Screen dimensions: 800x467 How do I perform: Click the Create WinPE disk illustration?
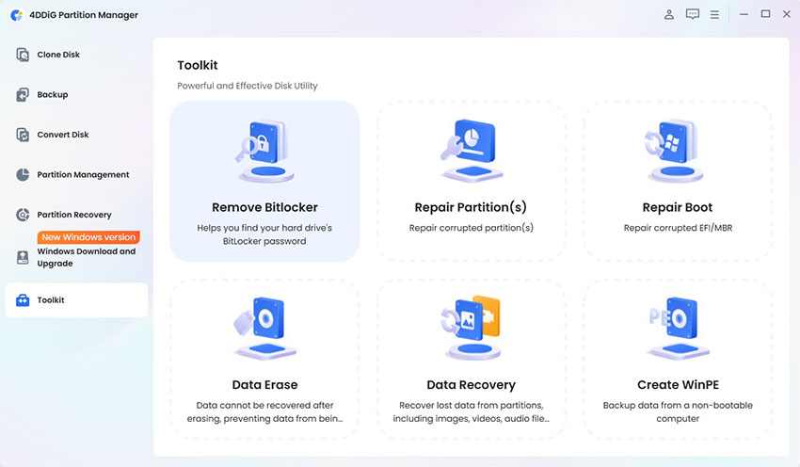coord(678,329)
